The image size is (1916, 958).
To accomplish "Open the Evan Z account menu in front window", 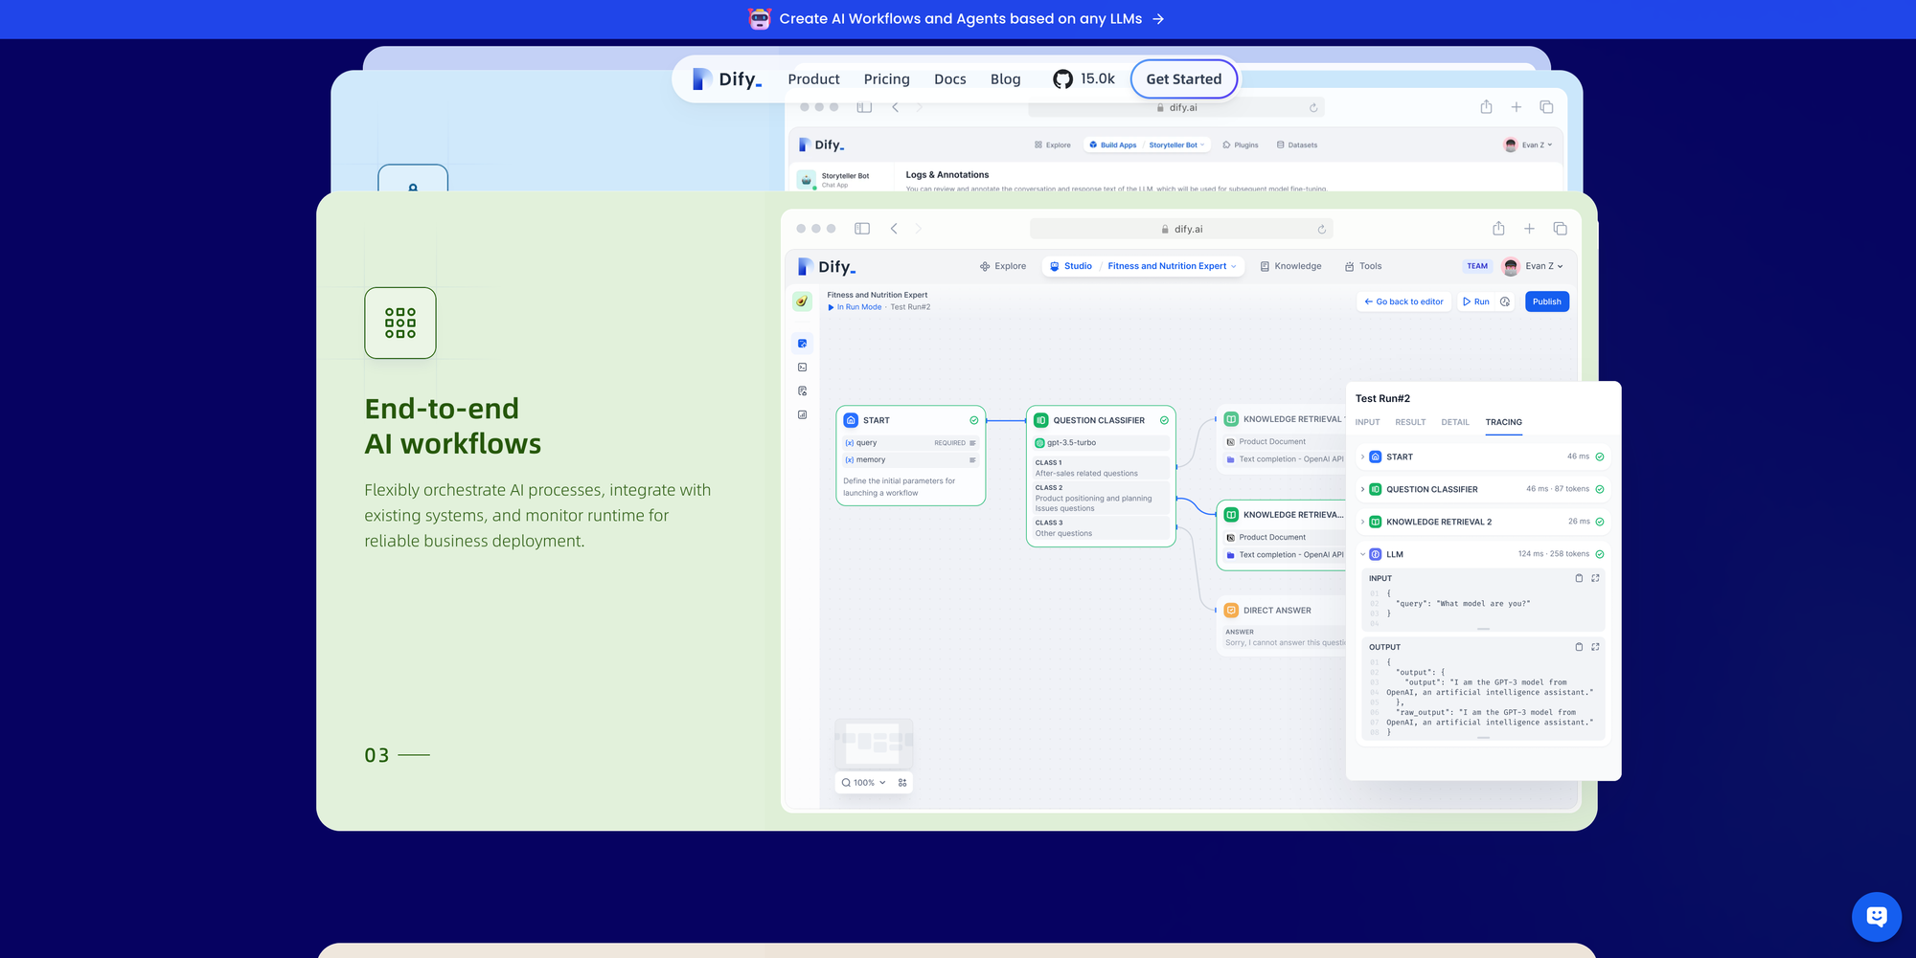I will coord(1533,266).
